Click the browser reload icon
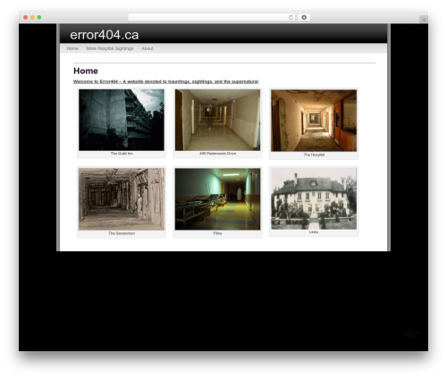 291,18
